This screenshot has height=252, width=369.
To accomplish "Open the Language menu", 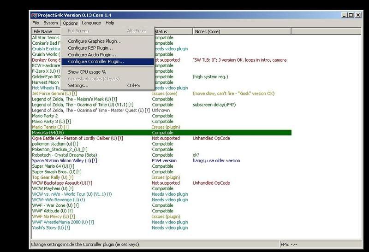I will pyautogui.click(x=91, y=23).
